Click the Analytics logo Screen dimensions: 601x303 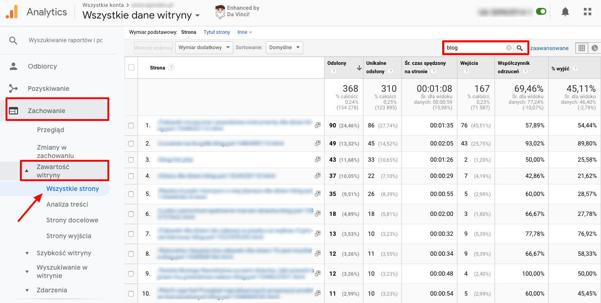coord(12,12)
